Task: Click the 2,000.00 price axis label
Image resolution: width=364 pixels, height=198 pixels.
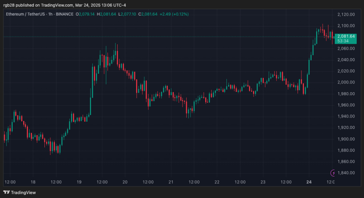Action: pos(347,82)
